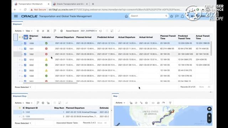Viewport: 228px width, 128px height.
Task: Click the first icon after Map Actions
Action: [131, 103]
